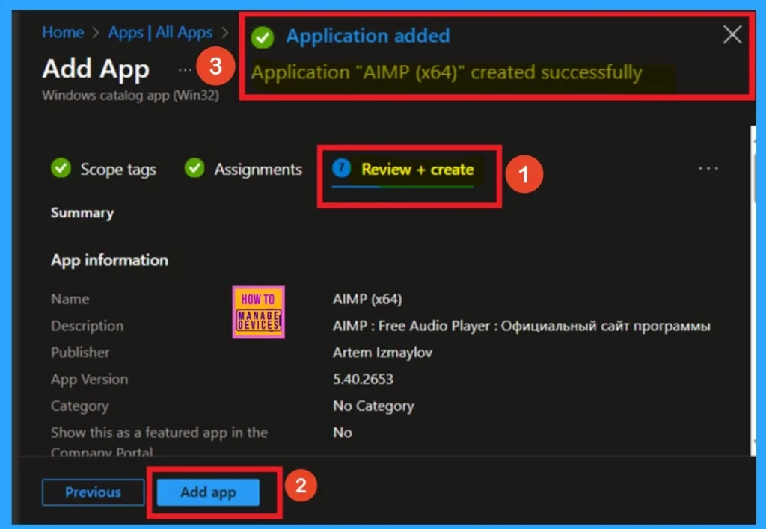Click the vertical scrollbar of summary pane
Image resolution: width=766 pixels, height=529 pixels.
[x=753, y=291]
